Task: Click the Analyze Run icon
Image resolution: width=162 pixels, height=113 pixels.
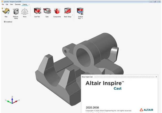Action: 80,11
